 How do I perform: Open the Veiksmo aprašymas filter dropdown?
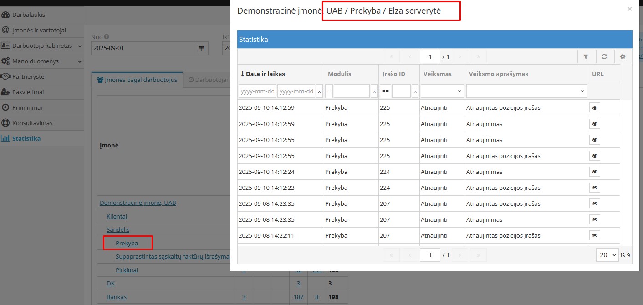tap(526, 91)
